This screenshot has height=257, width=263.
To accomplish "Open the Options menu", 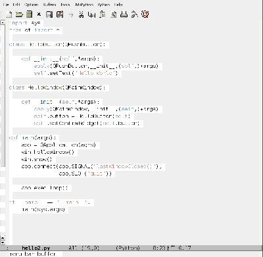I will point(32,5).
